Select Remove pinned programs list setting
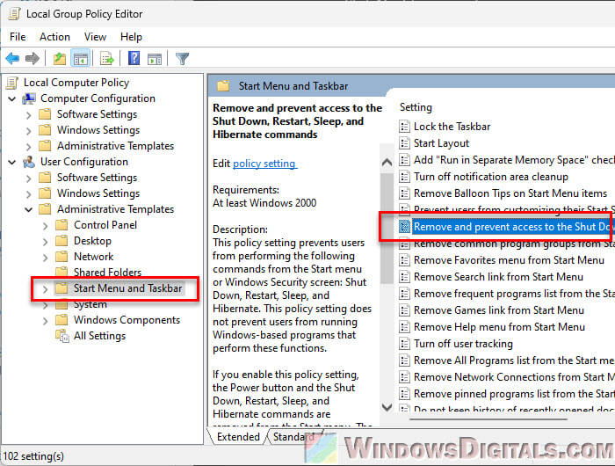The height and width of the screenshot is (466, 615). point(514,394)
